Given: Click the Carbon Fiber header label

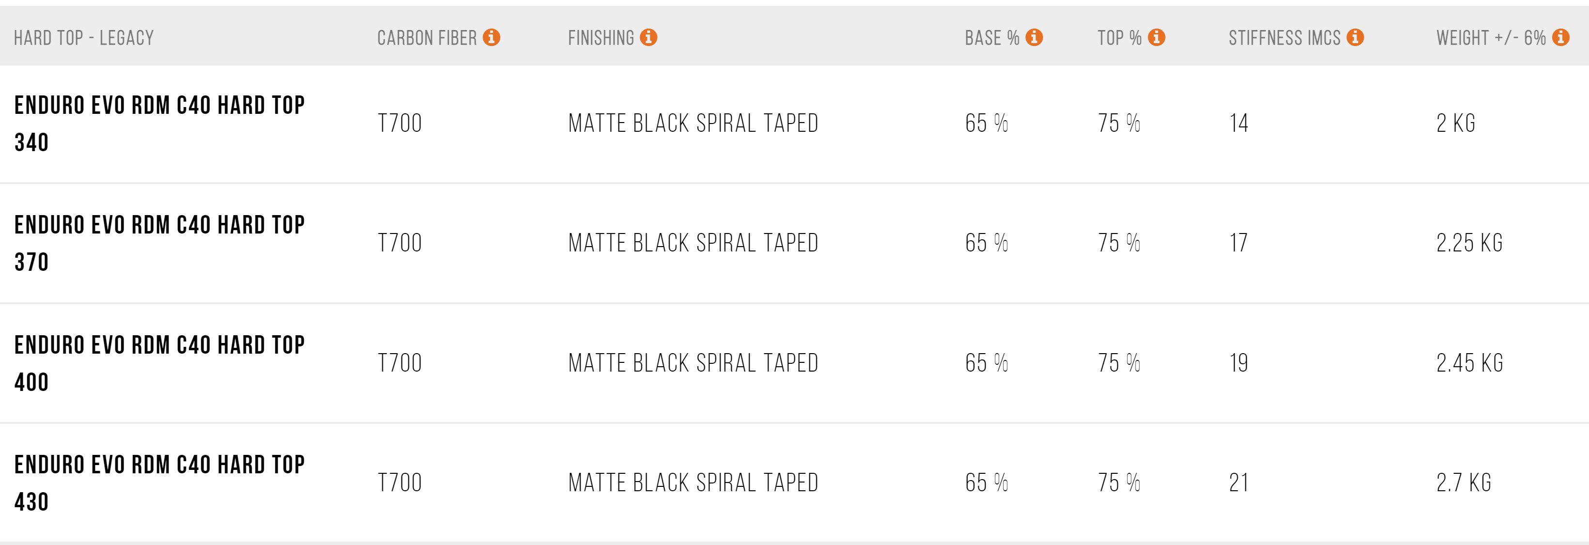Looking at the screenshot, I should 427,38.
